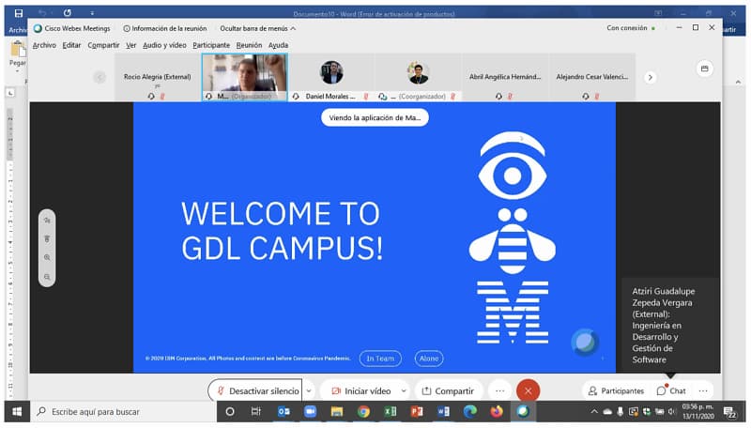Click the Webex ball icon on slide corner

(x=585, y=342)
